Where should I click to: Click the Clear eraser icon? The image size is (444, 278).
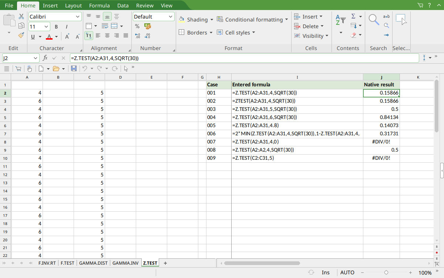(x=353, y=35)
